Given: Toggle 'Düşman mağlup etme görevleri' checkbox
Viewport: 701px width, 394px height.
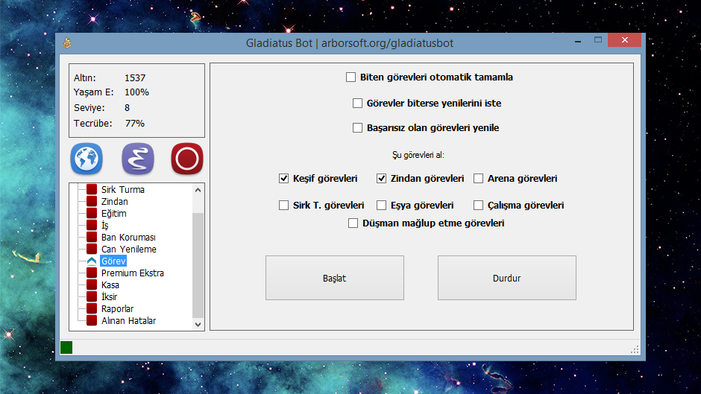Looking at the screenshot, I should [x=353, y=223].
